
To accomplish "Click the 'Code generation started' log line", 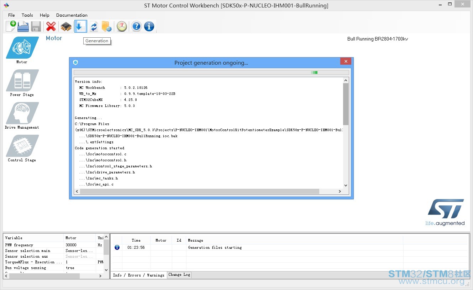I will 99,148.
